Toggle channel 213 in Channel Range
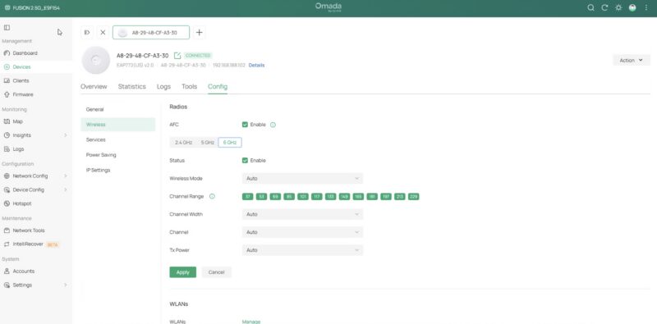This screenshot has height=324, width=657. point(400,196)
